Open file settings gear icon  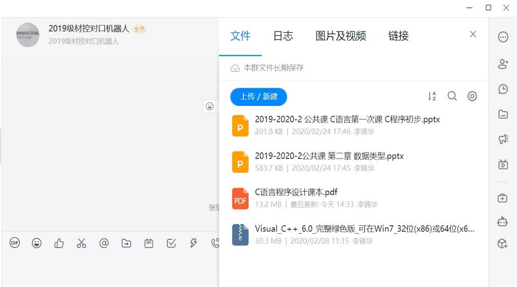472,96
